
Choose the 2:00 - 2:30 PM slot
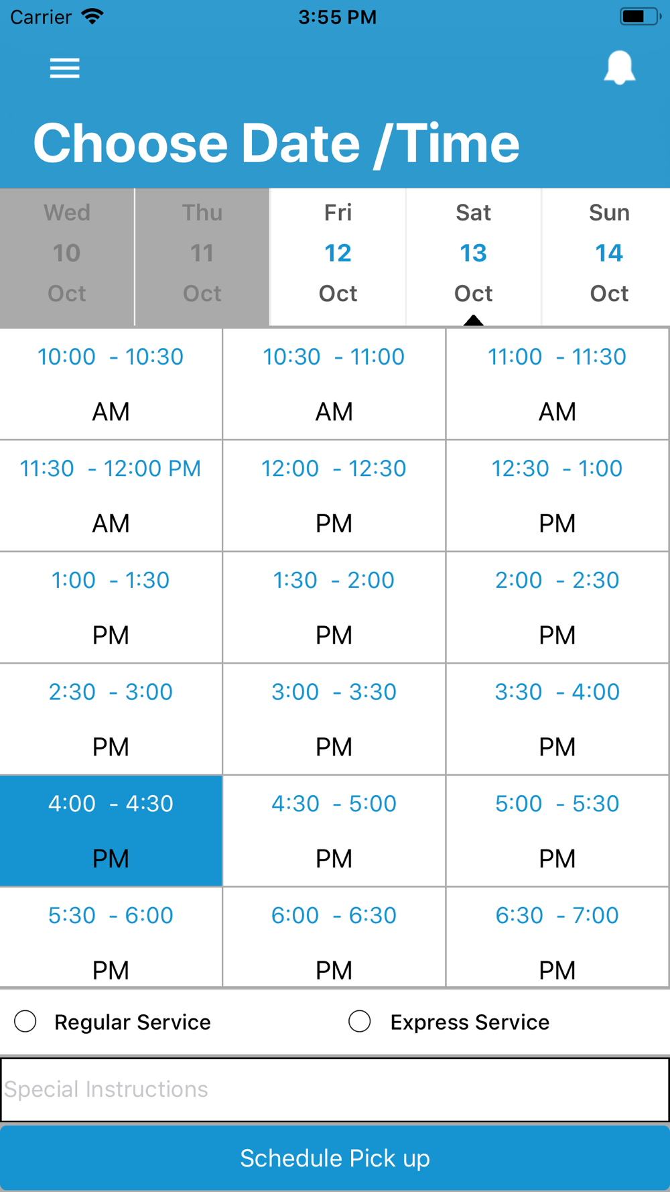[557, 608]
